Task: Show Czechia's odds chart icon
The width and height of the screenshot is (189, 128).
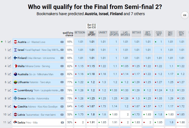Action: (x=9, y=106)
